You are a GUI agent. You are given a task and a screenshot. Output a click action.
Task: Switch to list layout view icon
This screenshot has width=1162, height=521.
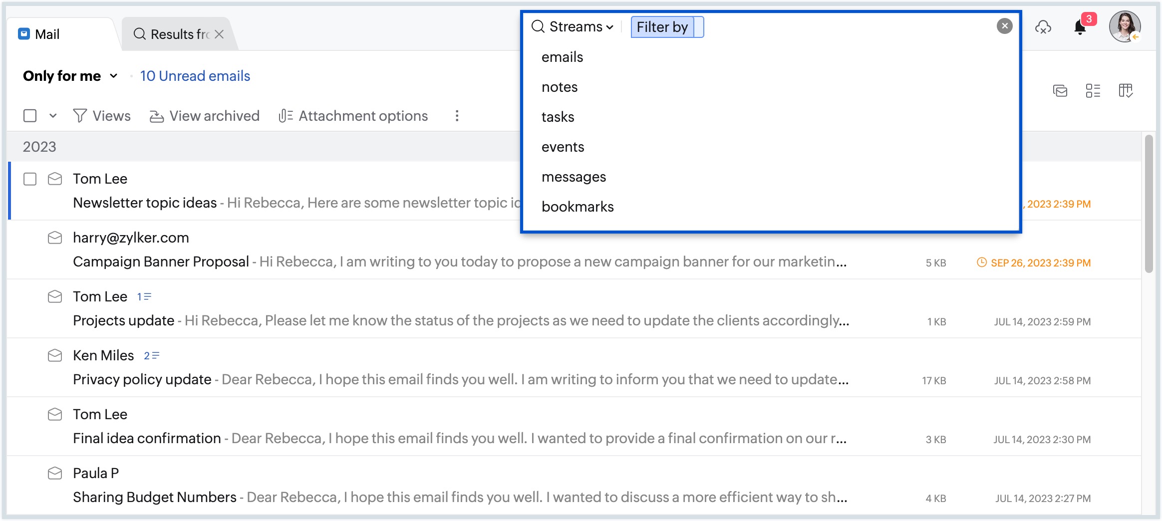1093,91
